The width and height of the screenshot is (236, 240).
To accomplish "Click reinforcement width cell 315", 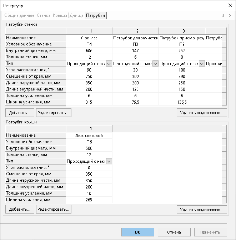I will pyautogui.click(x=89, y=102).
